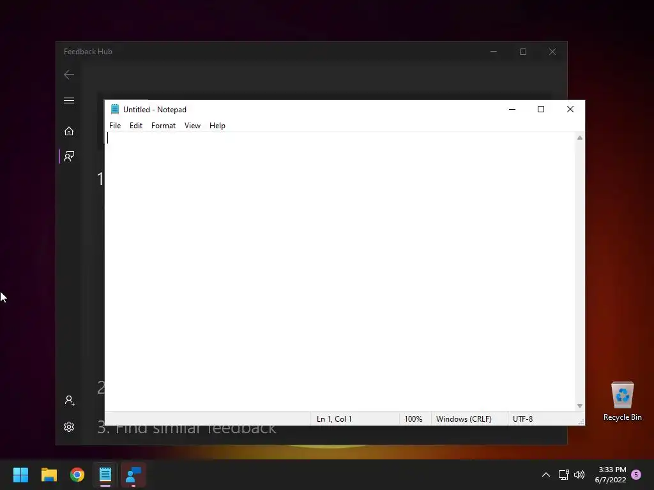The height and width of the screenshot is (490, 654).
Task: Click Notepad scrollbar up arrow
Action: click(x=580, y=138)
